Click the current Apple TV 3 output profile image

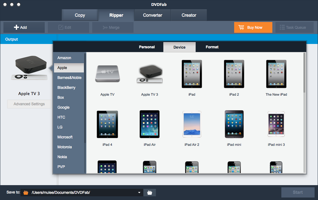click(29, 68)
